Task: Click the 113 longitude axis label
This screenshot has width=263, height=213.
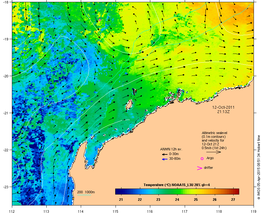Action: pyautogui.click(x=46, y=211)
